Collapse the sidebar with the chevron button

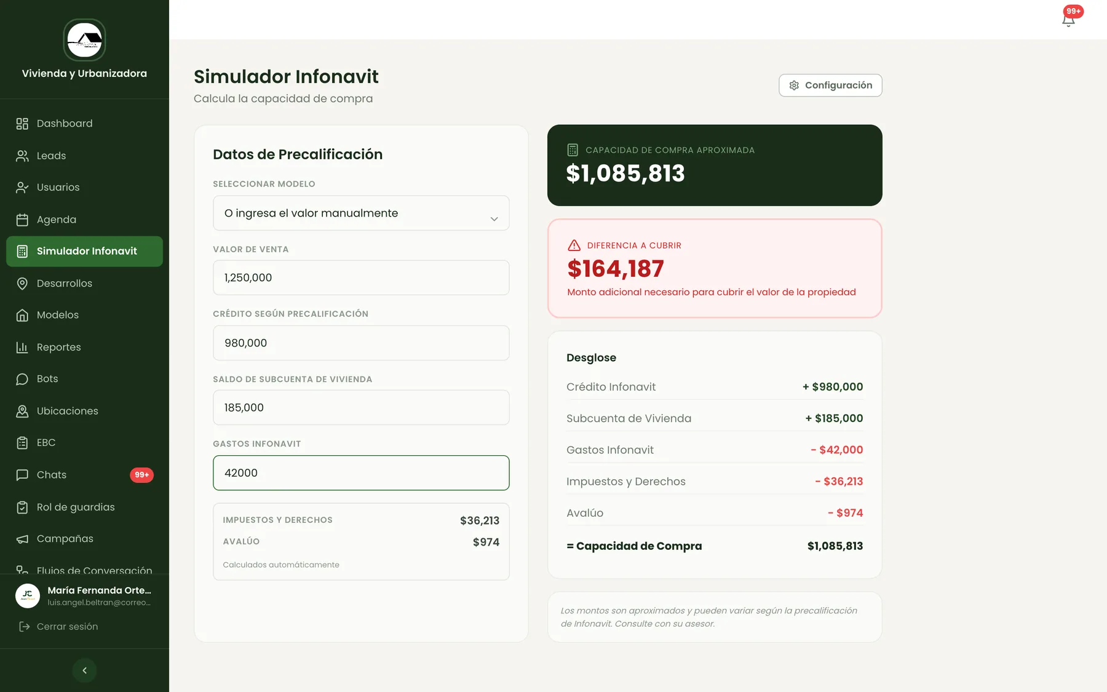[x=85, y=670]
